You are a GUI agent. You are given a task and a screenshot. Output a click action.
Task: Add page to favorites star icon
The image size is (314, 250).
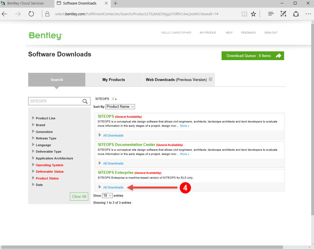pos(253,14)
